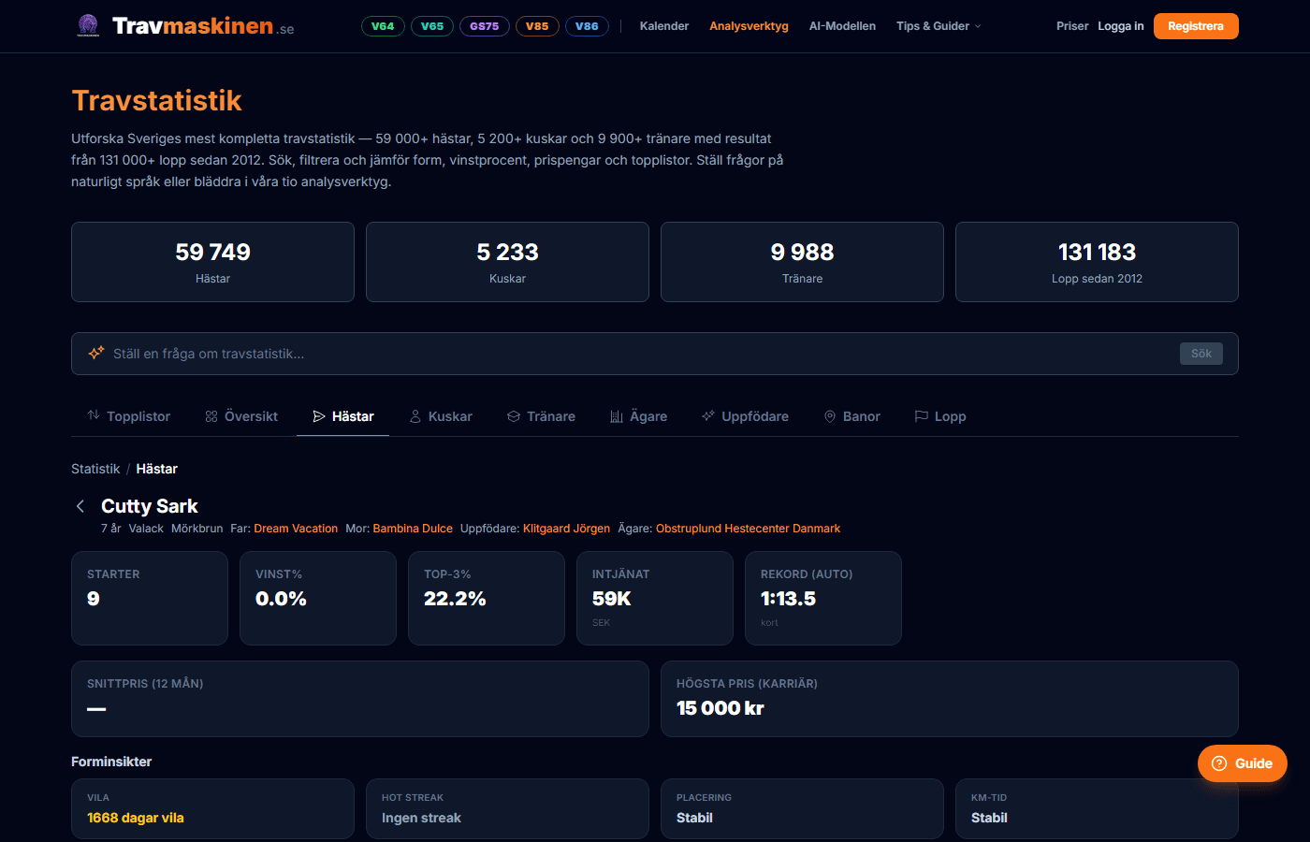Follow the Dream Vacation sire link
Screen dimensions: 1310x842
point(296,529)
